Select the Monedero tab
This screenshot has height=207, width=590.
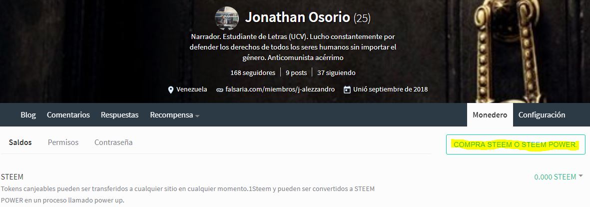[x=490, y=115]
